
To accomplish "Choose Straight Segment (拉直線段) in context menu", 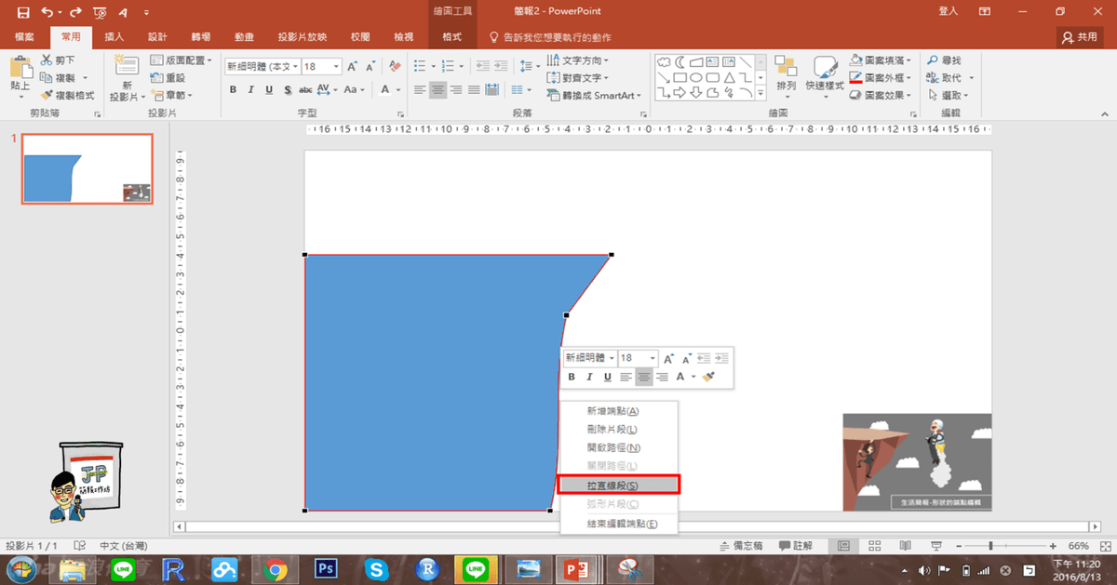I will point(619,485).
